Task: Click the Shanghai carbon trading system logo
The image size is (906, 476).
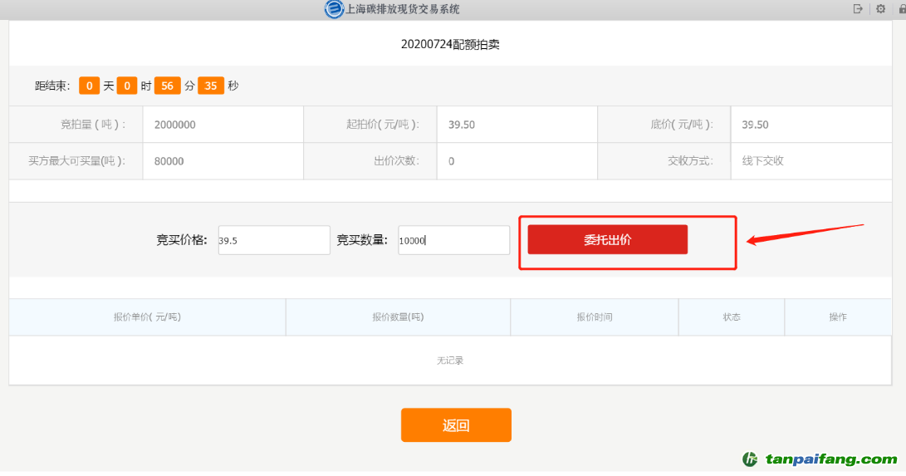Action: pyautogui.click(x=333, y=9)
